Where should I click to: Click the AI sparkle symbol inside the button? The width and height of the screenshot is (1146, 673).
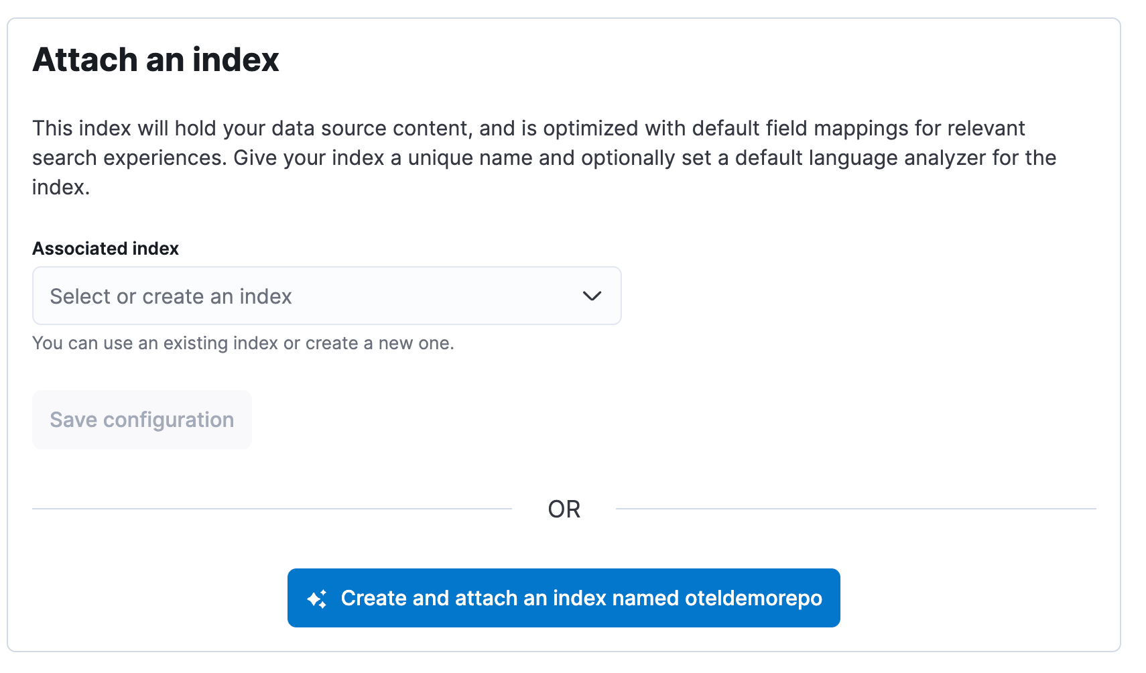pos(318,598)
